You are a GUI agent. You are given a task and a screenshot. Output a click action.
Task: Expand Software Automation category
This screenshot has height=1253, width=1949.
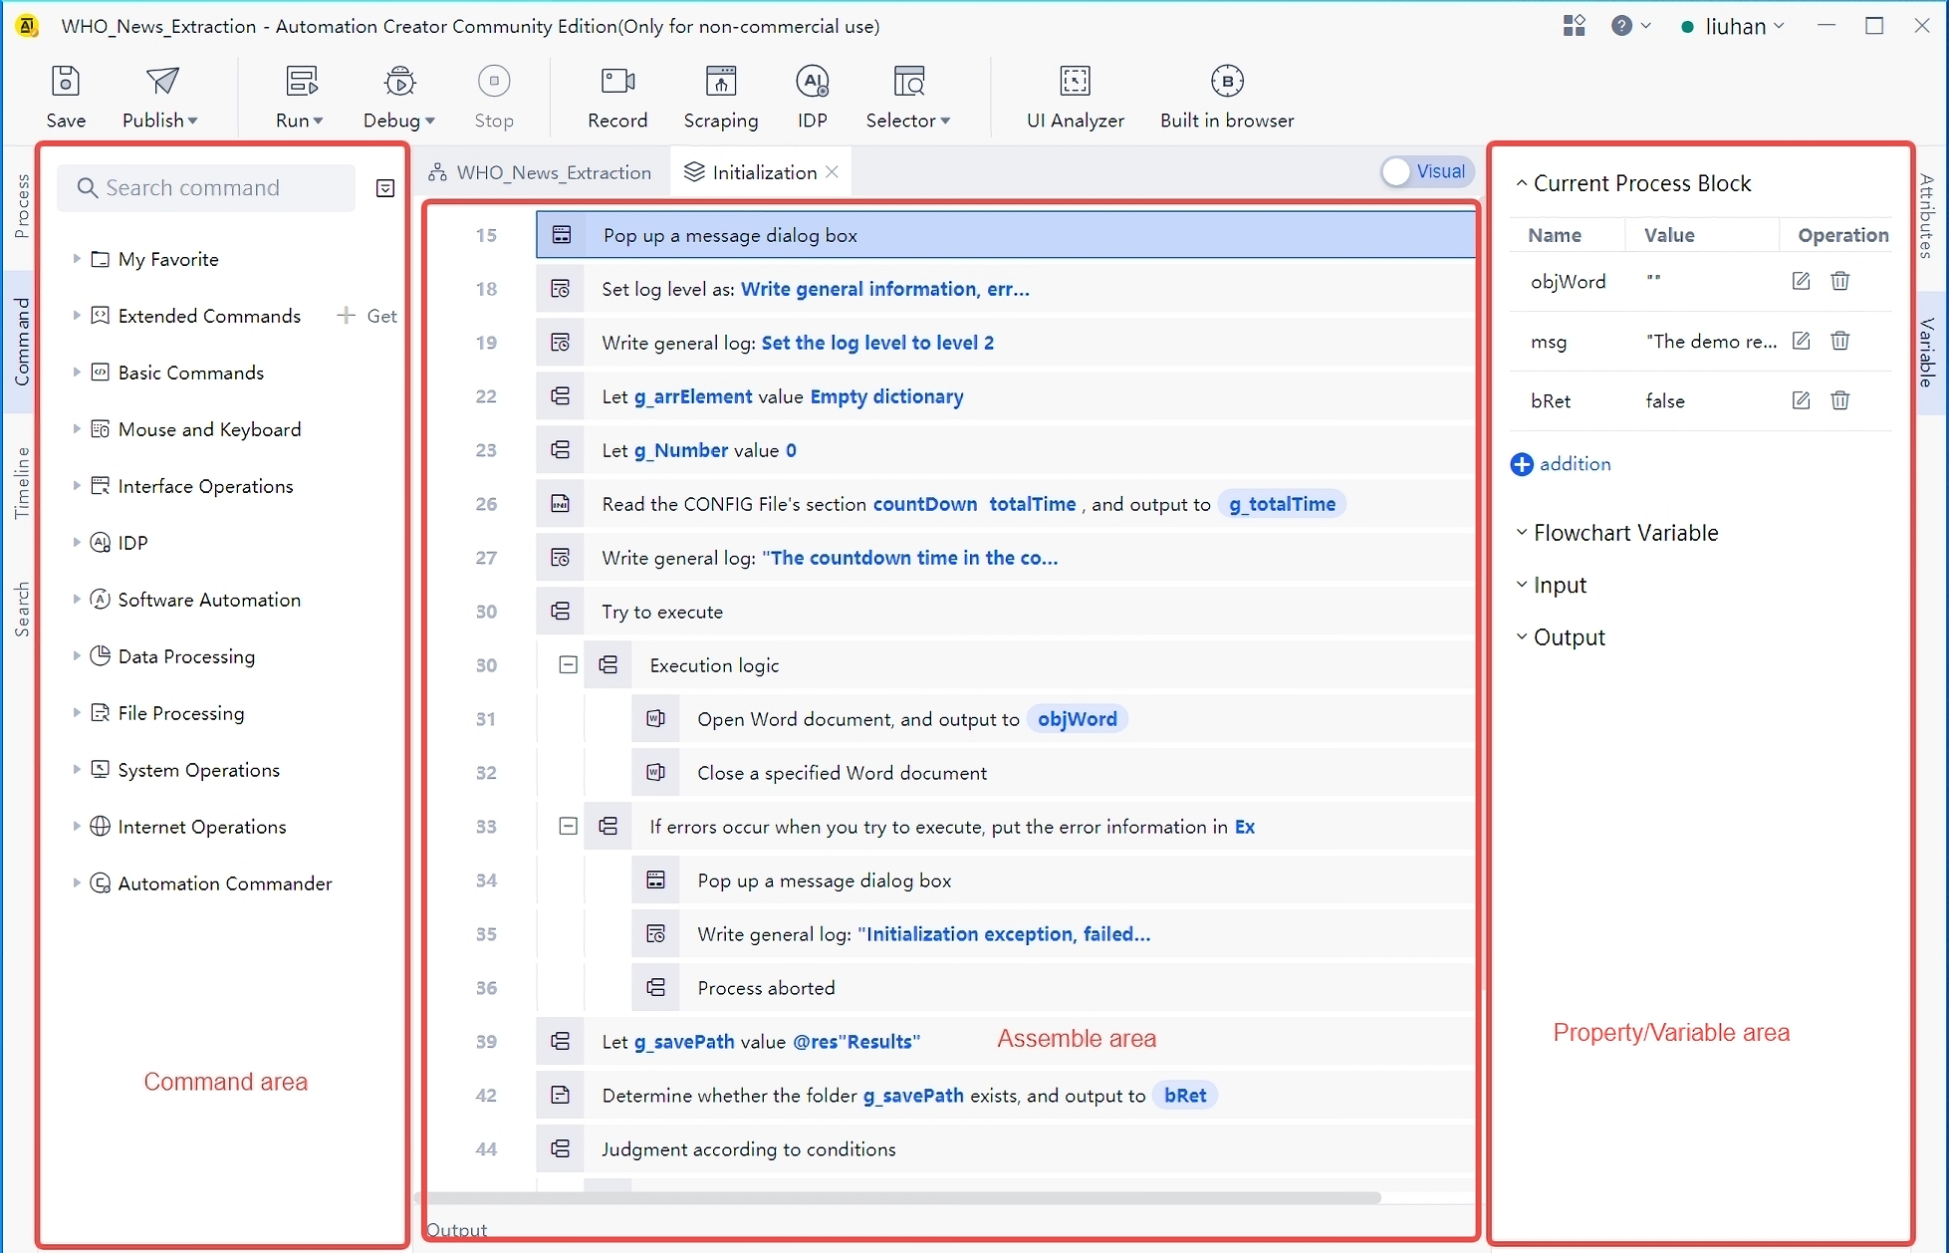click(x=77, y=600)
